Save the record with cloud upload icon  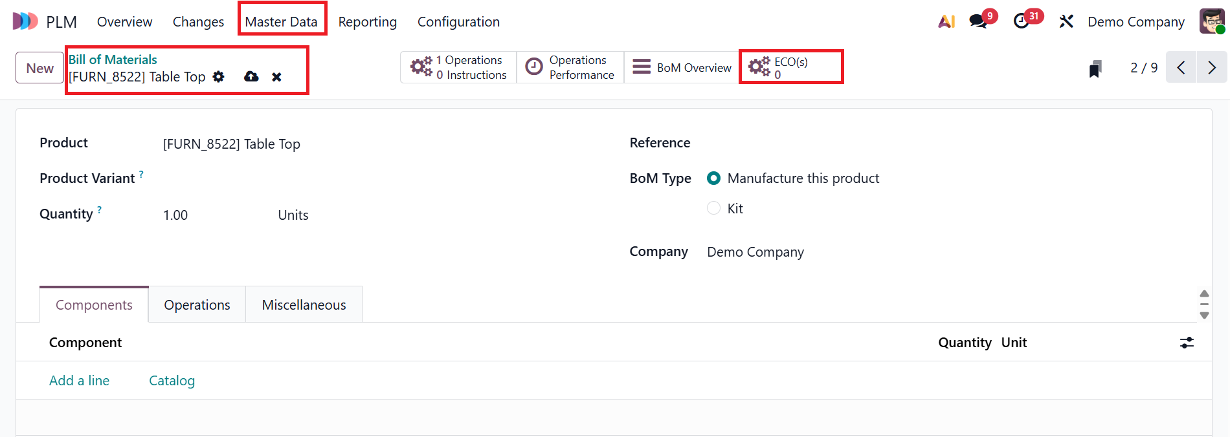251,76
